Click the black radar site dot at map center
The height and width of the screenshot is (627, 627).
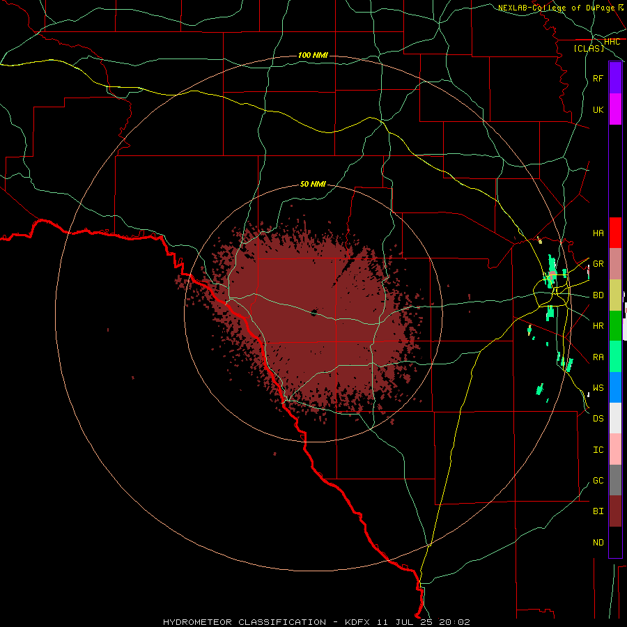(x=314, y=312)
